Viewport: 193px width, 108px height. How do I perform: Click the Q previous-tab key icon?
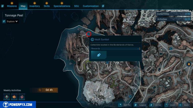point(3,6)
